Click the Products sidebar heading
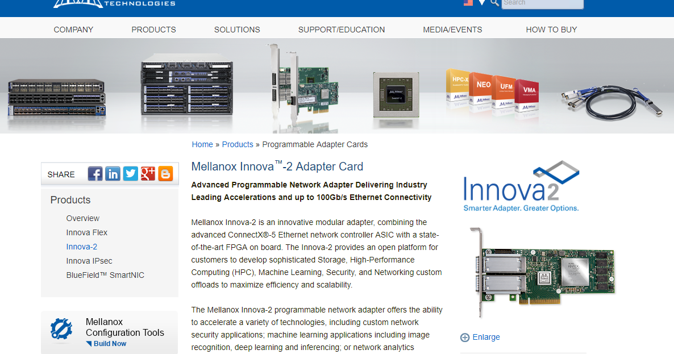This screenshot has width=674, height=354. pyautogui.click(x=70, y=200)
